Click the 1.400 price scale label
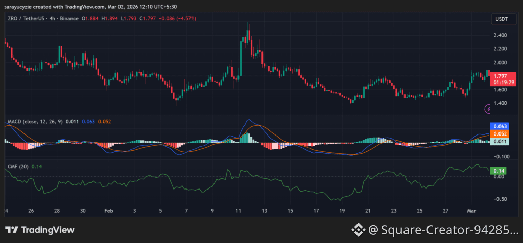The image size is (523, 243). click(500, 103)
